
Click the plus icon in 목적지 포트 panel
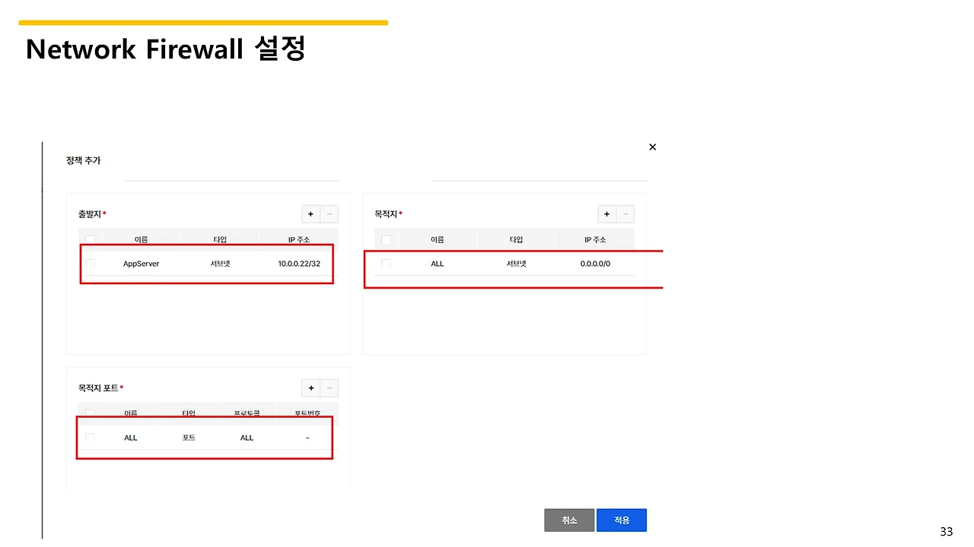311,387
